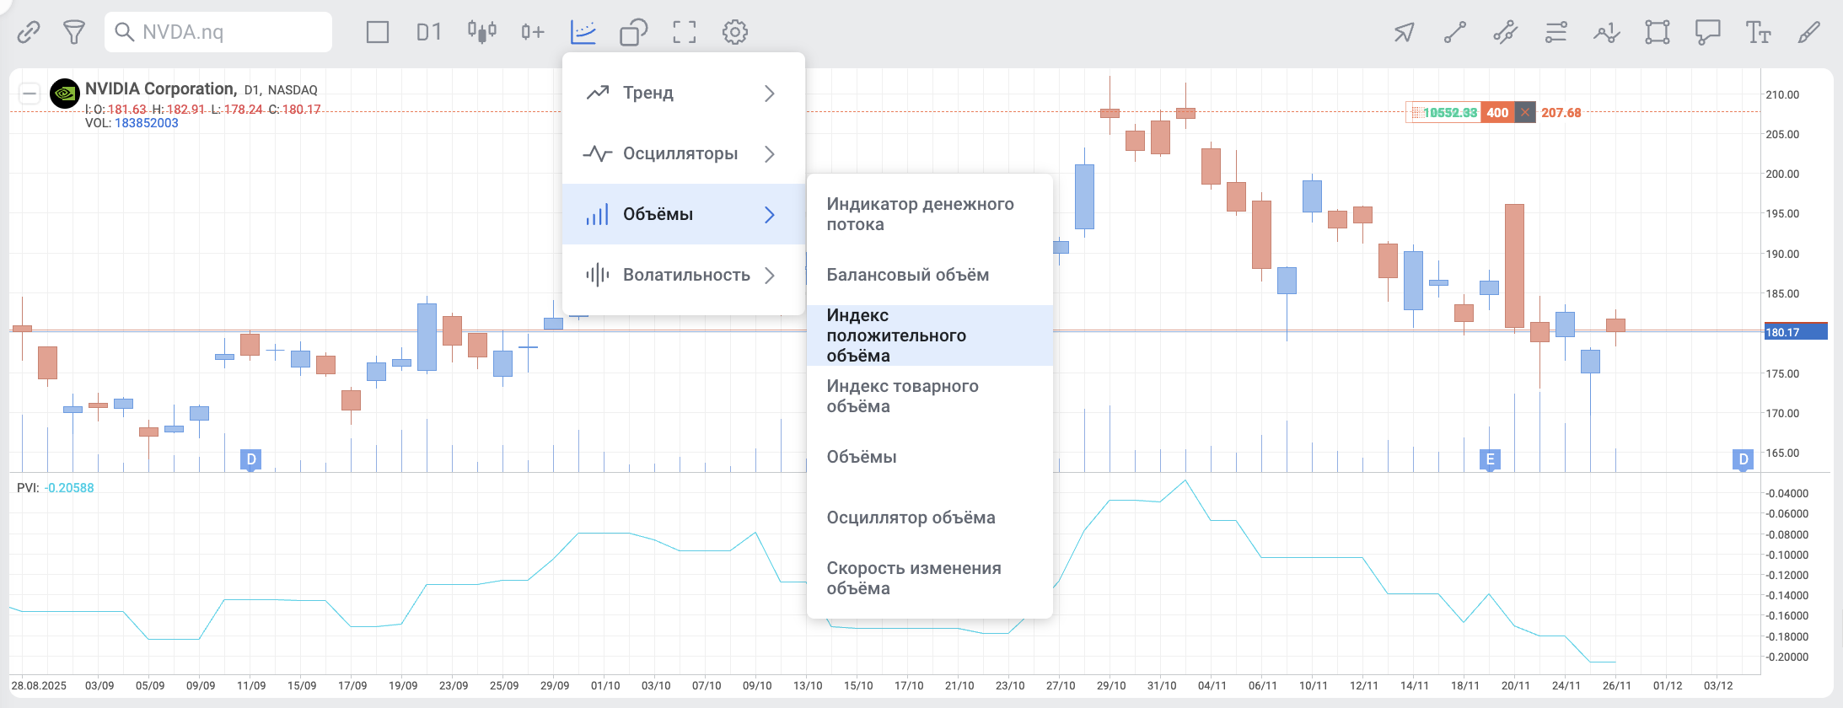The width and height of the screenshot is (1843, 708).
Task: Select the comment bubble annotation tool
Action: click(1708, 32)
